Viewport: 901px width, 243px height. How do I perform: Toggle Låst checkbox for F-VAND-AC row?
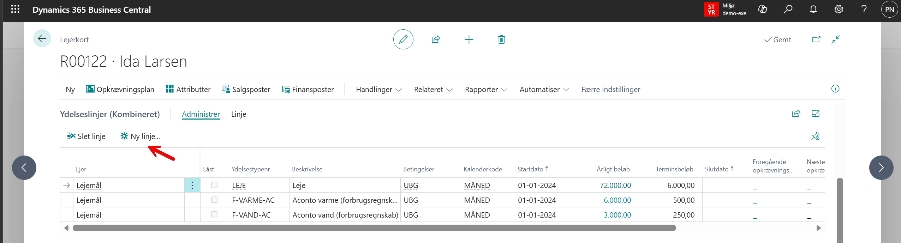214,214
